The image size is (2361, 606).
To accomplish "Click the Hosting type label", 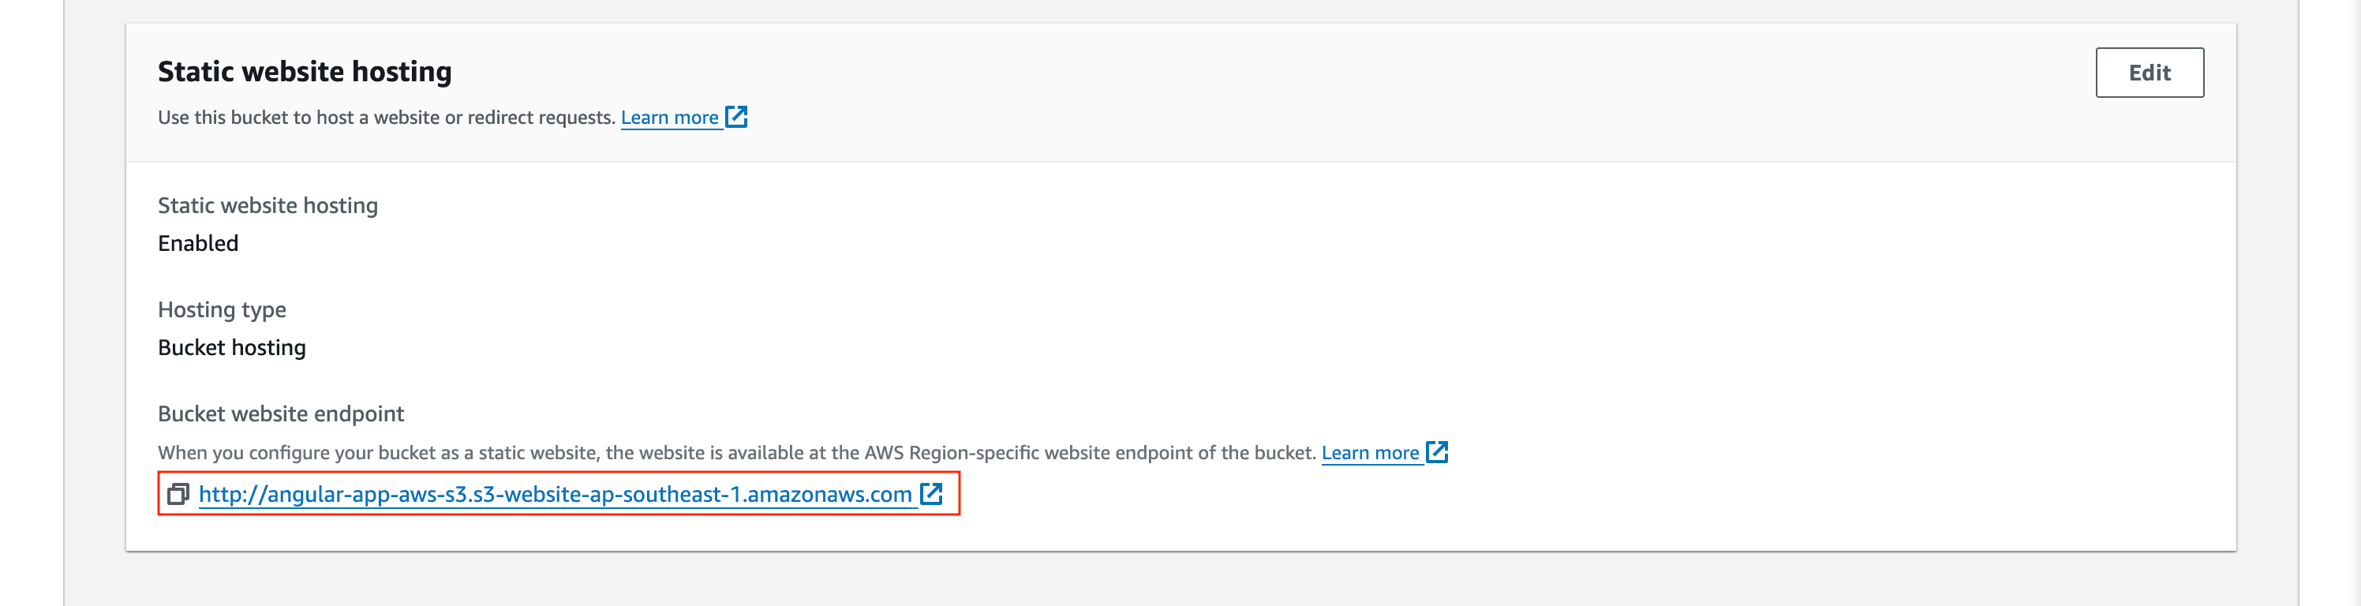I will tap(222, 310).
